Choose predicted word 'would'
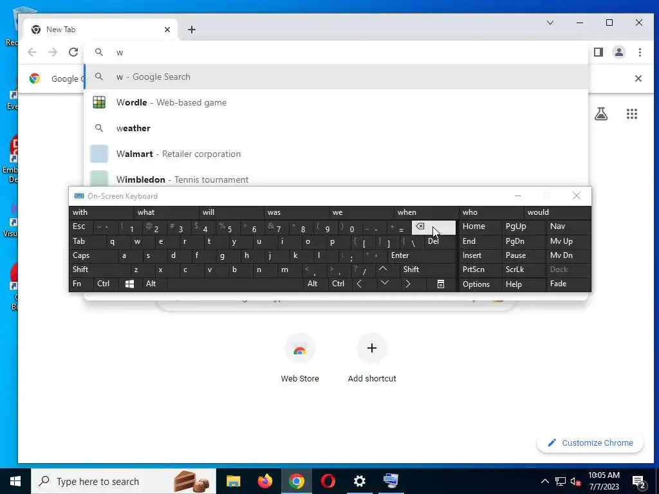 click(558, 212)
